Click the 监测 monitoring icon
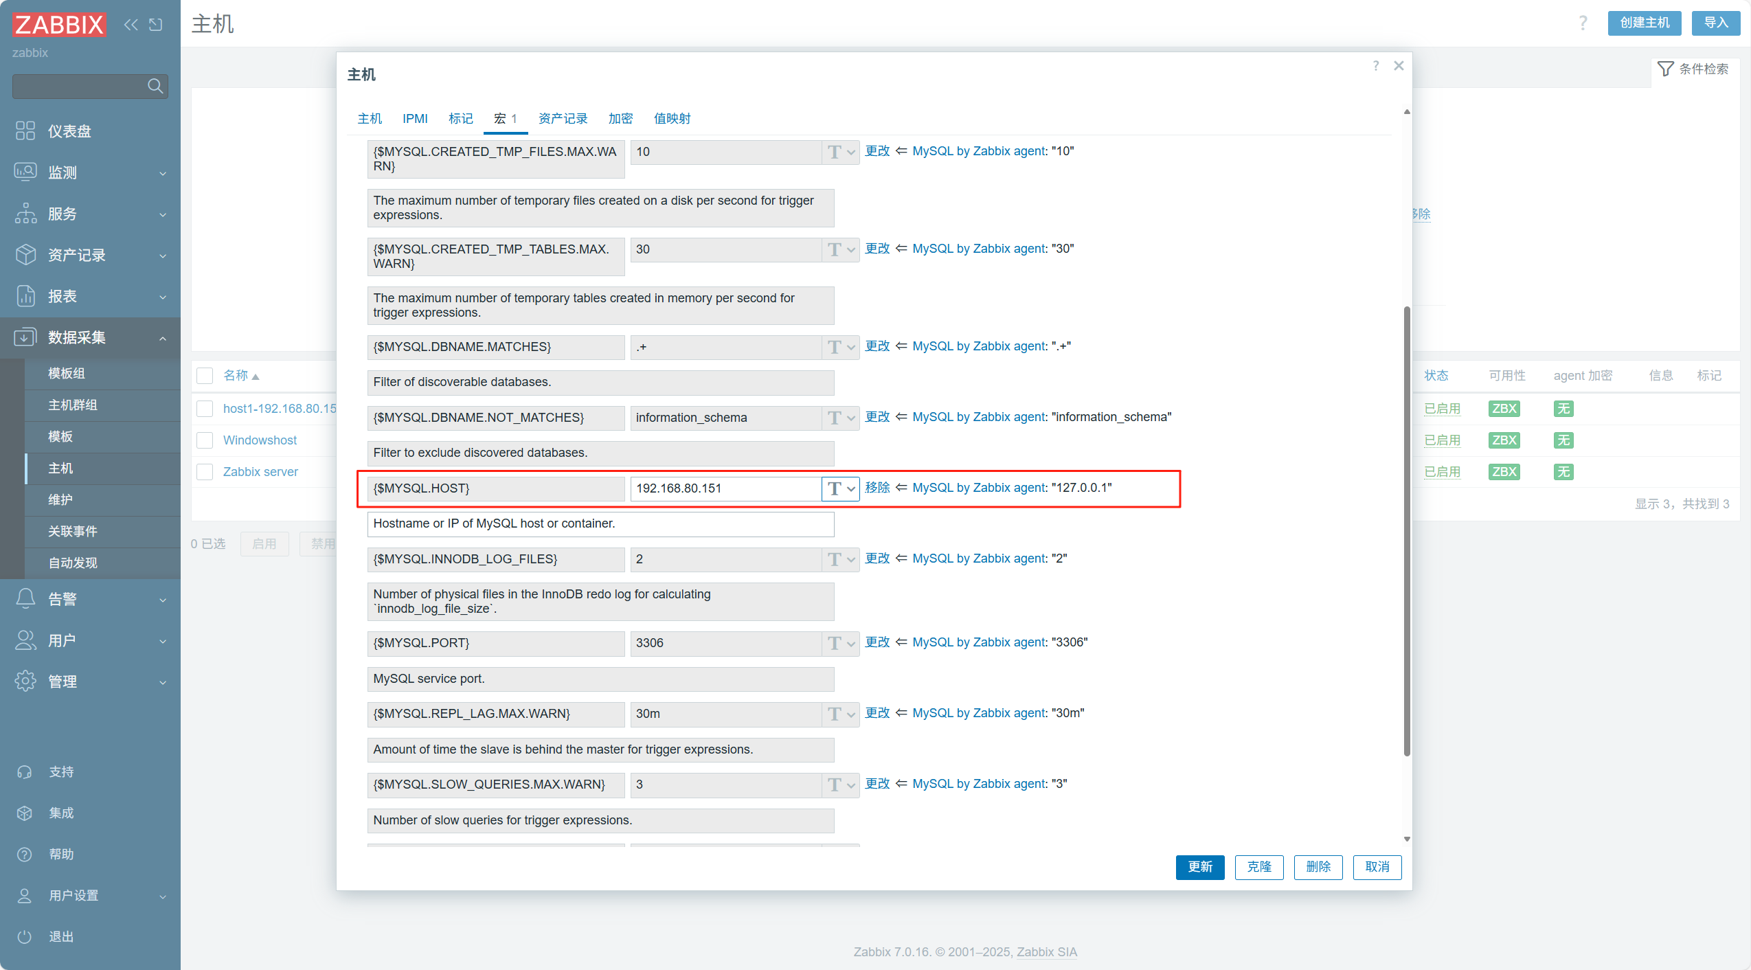The image size is (1751, 970). pyautogui.click(x=25, y=172)
